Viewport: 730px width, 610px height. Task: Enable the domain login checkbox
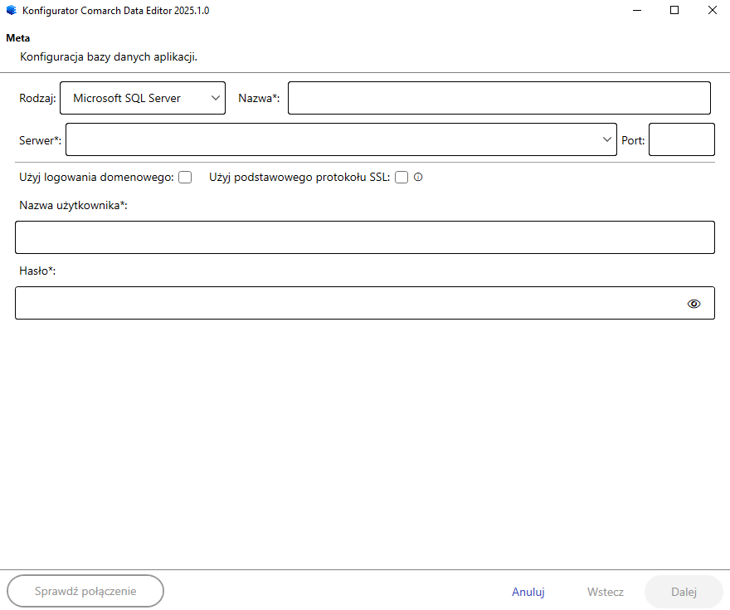pos(185,177)
